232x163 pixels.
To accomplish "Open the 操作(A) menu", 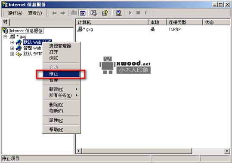I will [x=15, y=13].
